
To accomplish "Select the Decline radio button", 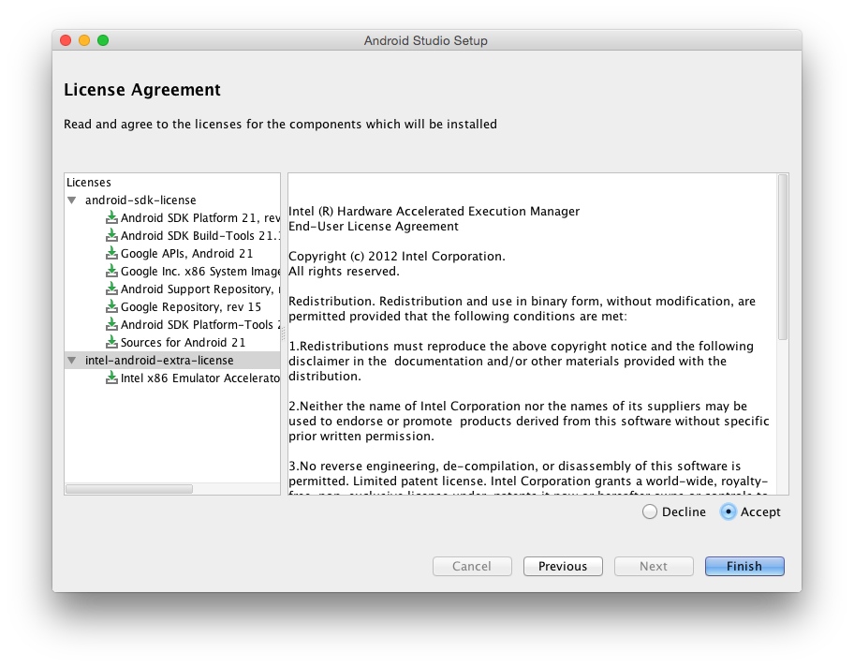I will (x=649, y=511).
